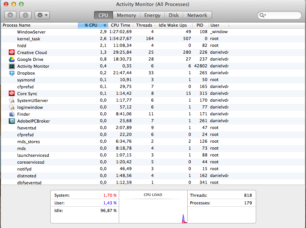Sort by the User column
The width and height of the screenshot is (306, 228).
(x=219, y=25)
